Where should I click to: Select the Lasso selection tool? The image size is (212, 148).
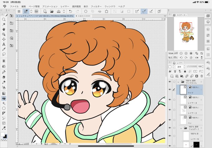[4, 54]
